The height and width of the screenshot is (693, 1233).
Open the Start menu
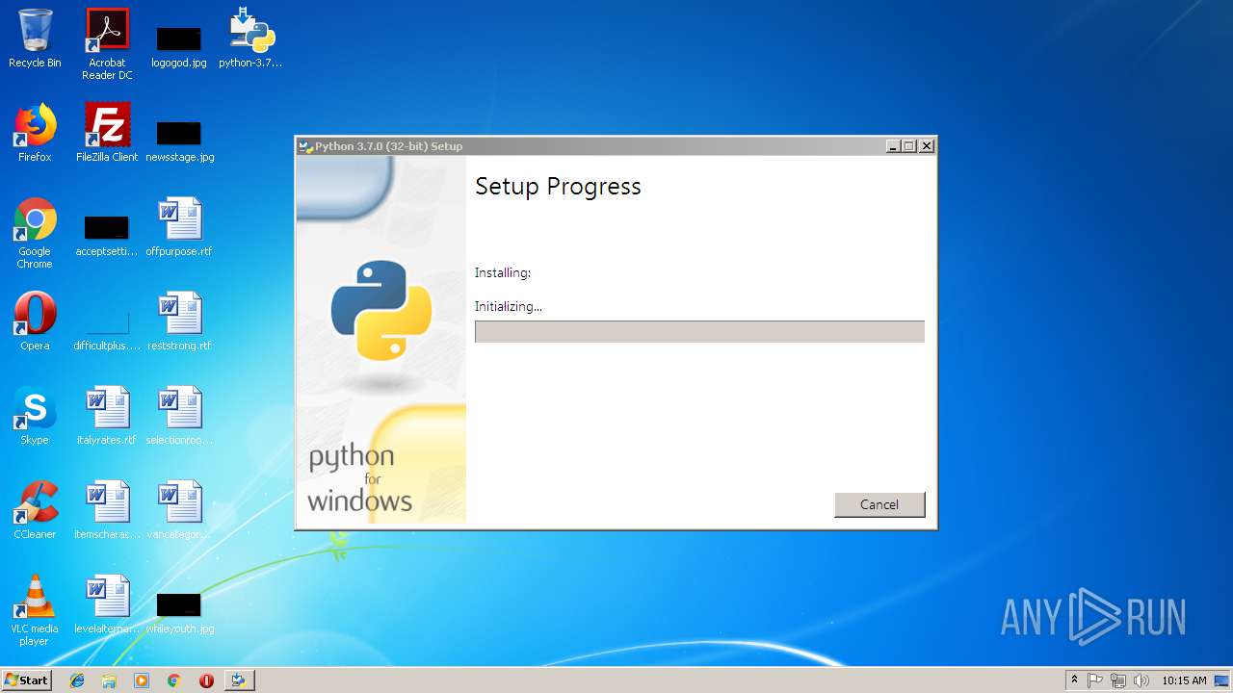pyautogui.click(x=26, y=680)
